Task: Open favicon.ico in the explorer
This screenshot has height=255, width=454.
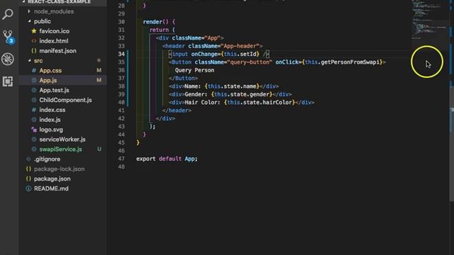Action: coord(54,31)
